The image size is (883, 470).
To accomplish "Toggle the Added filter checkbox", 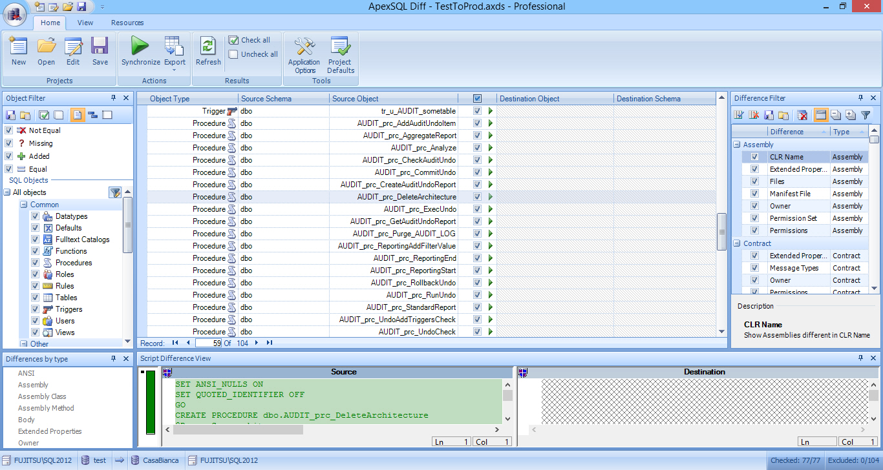I will [x=8, y=156].
